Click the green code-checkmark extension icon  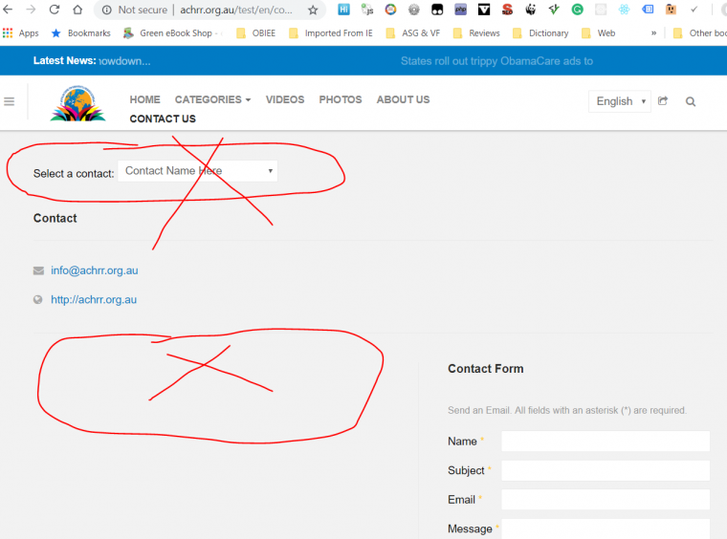554,10
